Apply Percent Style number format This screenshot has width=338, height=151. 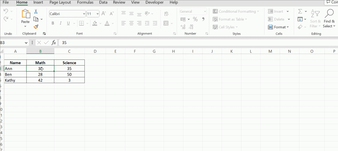click(195, 19)
